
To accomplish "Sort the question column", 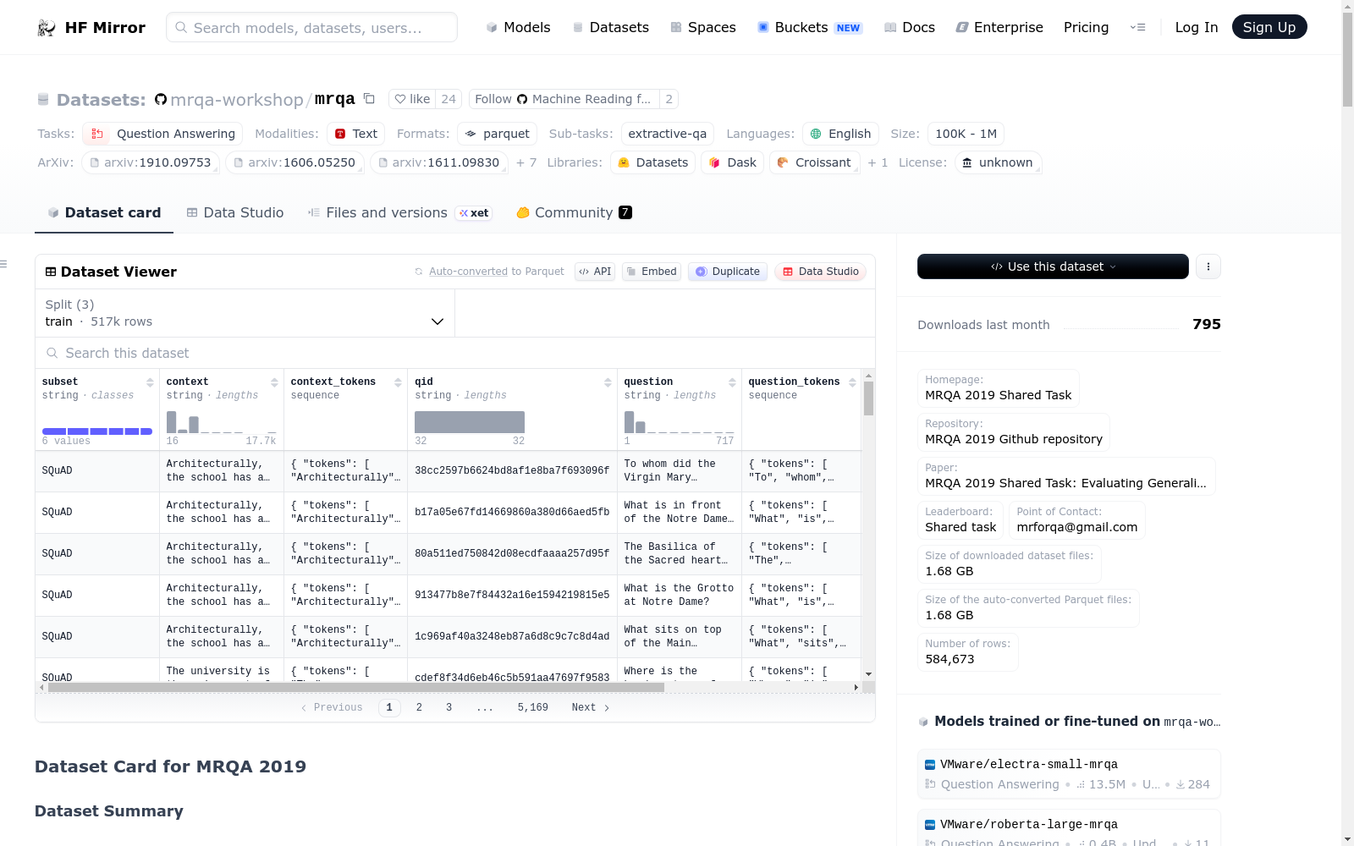I will point(732,382).
